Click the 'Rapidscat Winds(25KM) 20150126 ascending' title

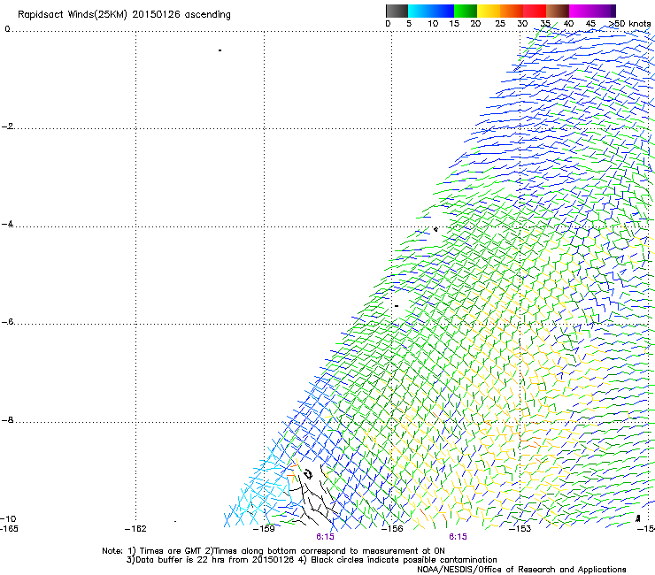124,15
